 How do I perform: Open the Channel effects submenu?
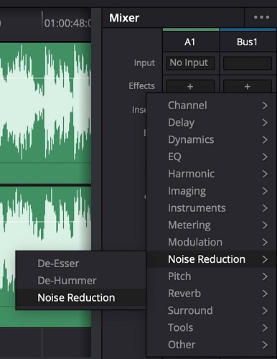(211, 106)
